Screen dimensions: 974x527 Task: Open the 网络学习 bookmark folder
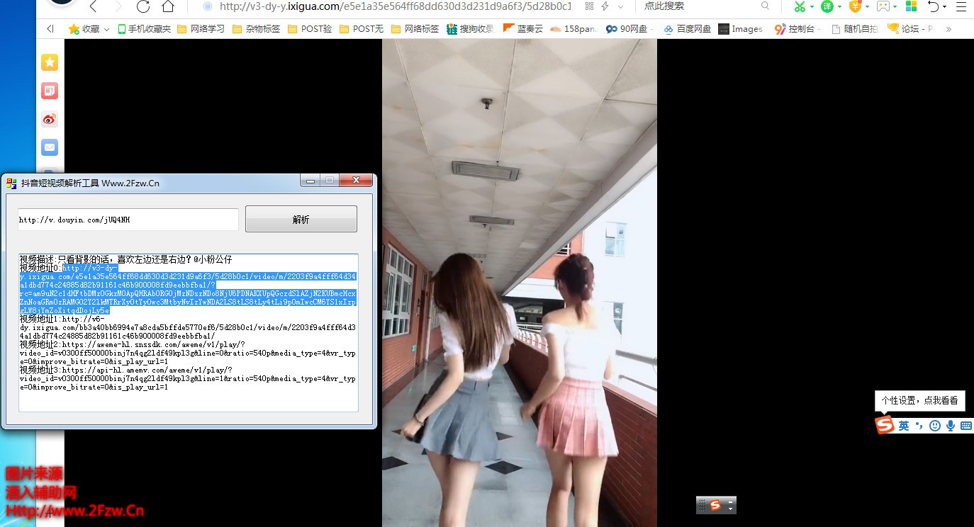[x=201, y=29]
